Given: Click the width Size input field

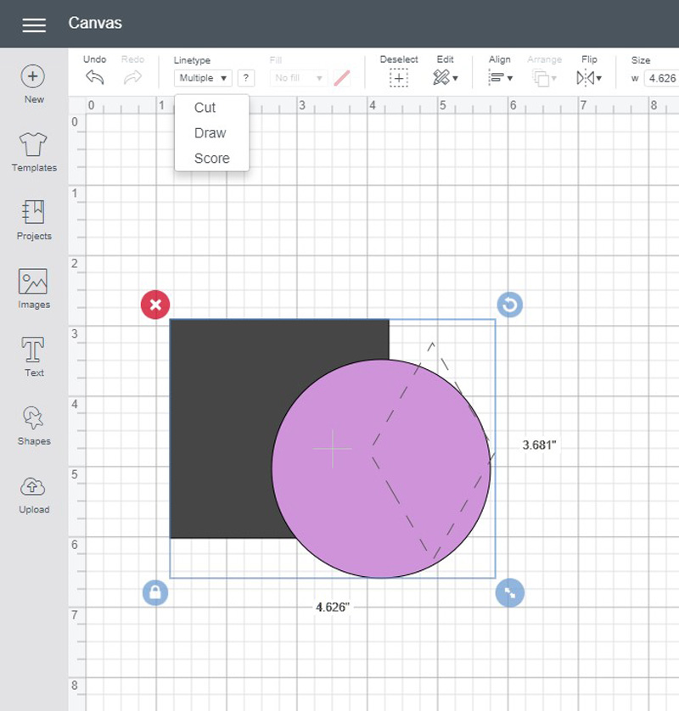Looking at the screenshot, I should pos(662,78).
